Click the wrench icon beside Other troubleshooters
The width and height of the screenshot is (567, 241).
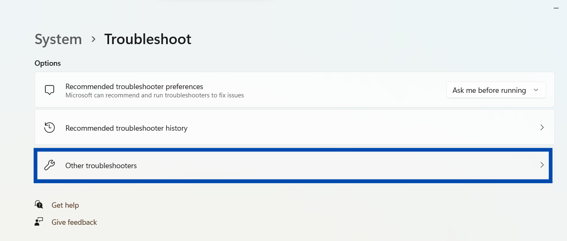click(x=50, y=165)
